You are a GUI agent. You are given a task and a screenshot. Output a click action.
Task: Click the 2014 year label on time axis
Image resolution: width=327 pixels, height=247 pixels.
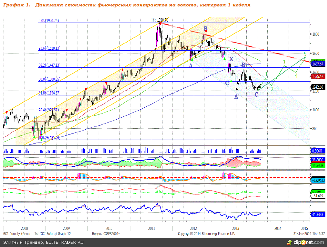tap(277, 228)
